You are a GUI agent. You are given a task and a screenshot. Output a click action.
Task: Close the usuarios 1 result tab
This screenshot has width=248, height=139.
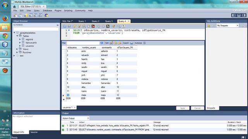[x=74, y=108]
